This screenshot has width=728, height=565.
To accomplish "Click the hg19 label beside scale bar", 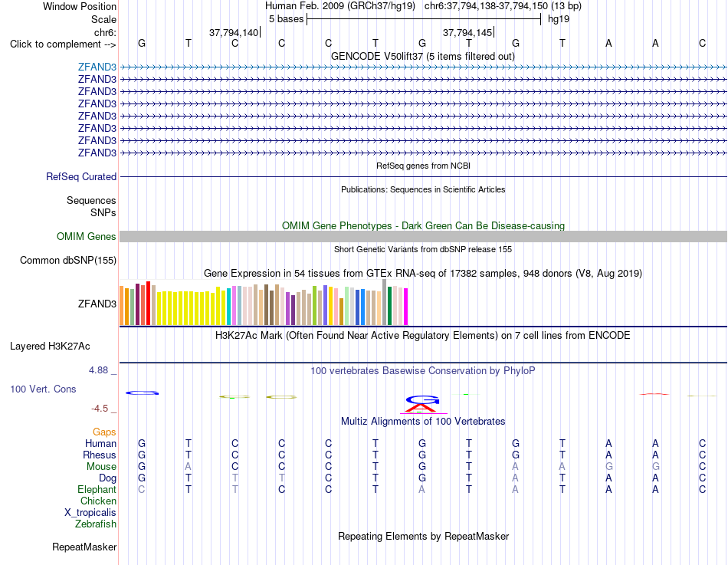I will click(559, 19).
